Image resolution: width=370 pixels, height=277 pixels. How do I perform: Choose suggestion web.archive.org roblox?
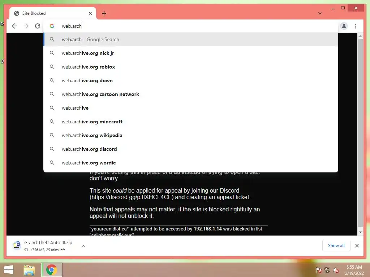[x=191, y=67]
